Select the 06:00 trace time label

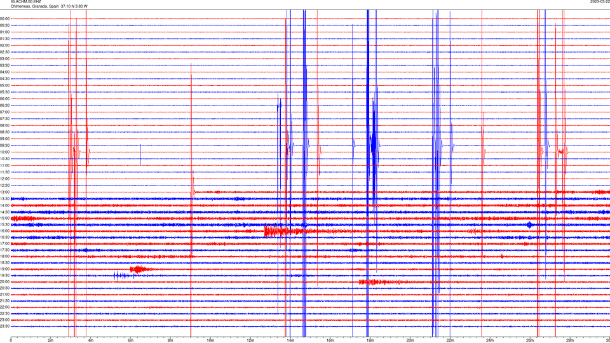tap(4, 99)
